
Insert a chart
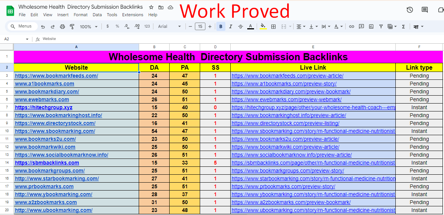coord(371,27)
